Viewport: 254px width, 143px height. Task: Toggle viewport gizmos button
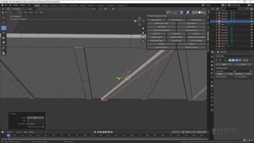point(182,12)
